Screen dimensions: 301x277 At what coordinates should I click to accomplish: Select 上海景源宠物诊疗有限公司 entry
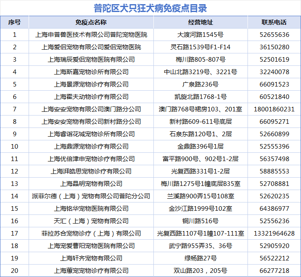[91, 84]
